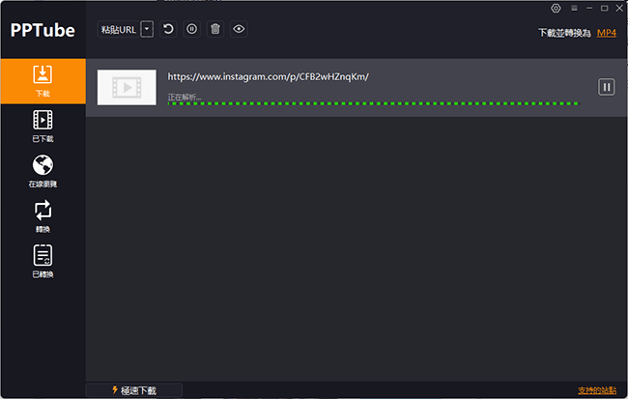Pause the Instagram download item
Image resolution: width=628 pixels, height=399 pixels.
coord(607,87)
